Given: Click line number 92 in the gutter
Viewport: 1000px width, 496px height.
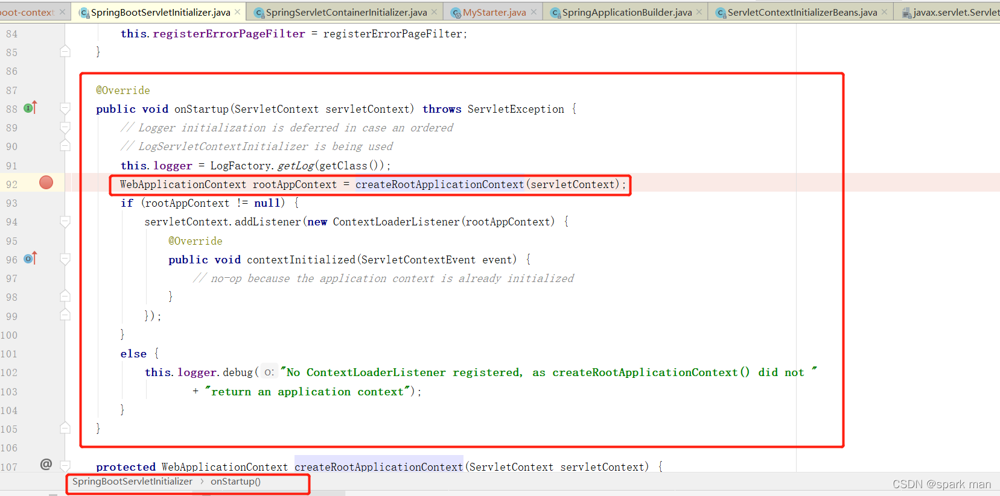Looking at the screenshot, I should tap(11, 184).
